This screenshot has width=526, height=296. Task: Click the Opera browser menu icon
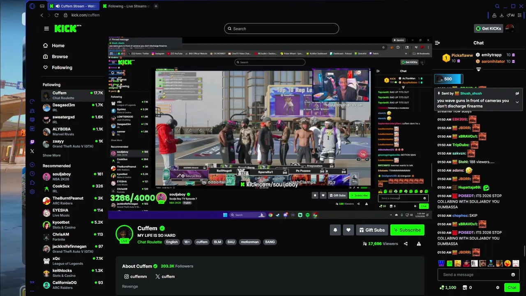[32, 6]
